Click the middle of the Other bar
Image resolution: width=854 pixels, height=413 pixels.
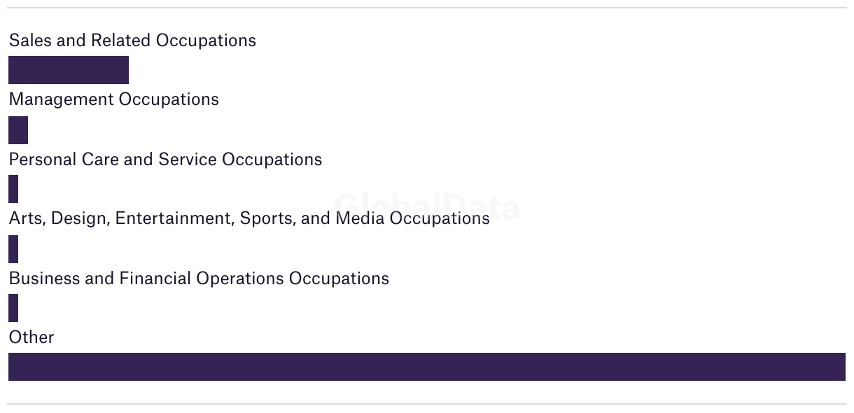point(427,367)
